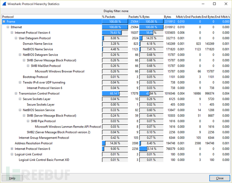Collapse User Datagram Protocol node
The width and height of the screenshot is (232, 183).
click(16, 38)
